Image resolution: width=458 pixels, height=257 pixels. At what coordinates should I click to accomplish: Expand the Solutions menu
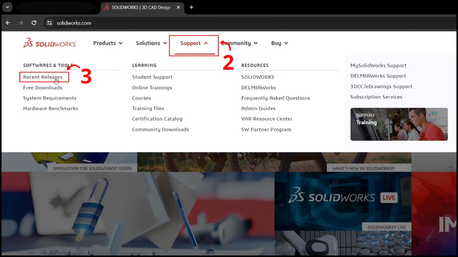pyautogui.click(x=152, y=43)
